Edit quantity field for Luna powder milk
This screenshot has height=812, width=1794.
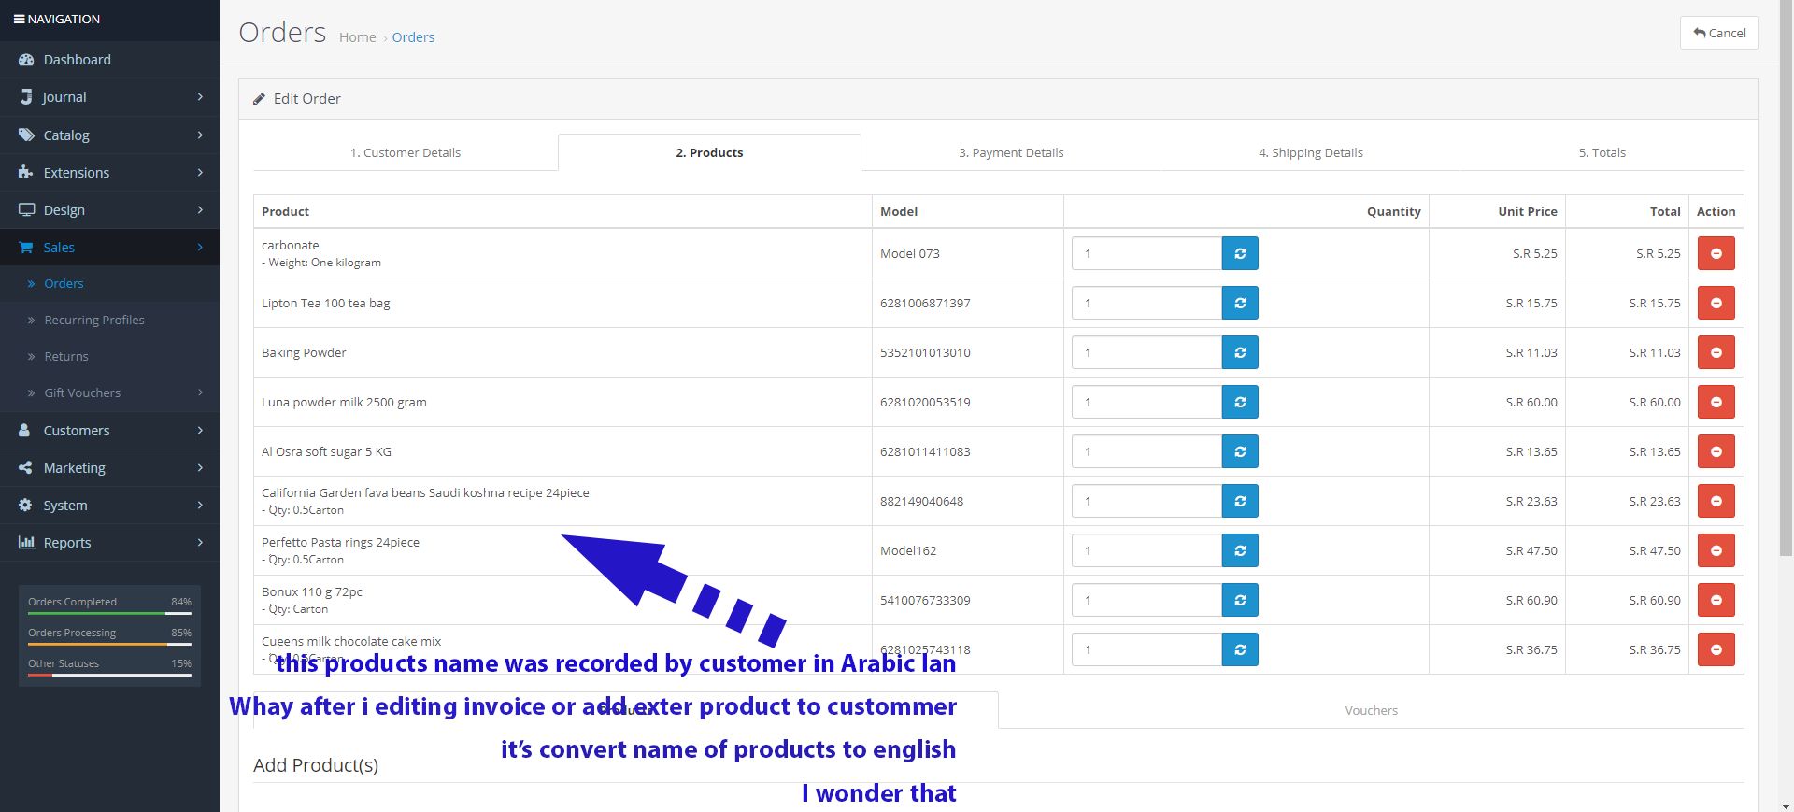pos(1146,402)
